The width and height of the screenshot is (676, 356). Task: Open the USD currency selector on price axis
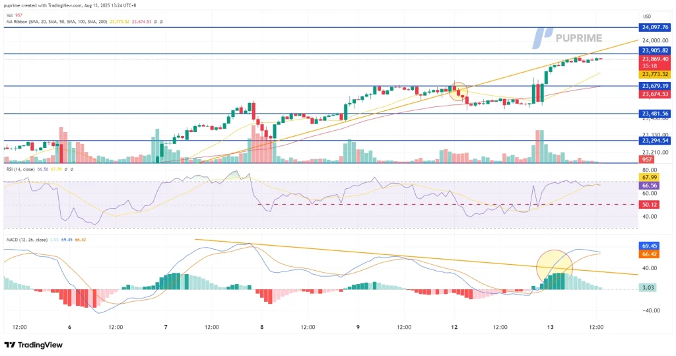point(646,16)
